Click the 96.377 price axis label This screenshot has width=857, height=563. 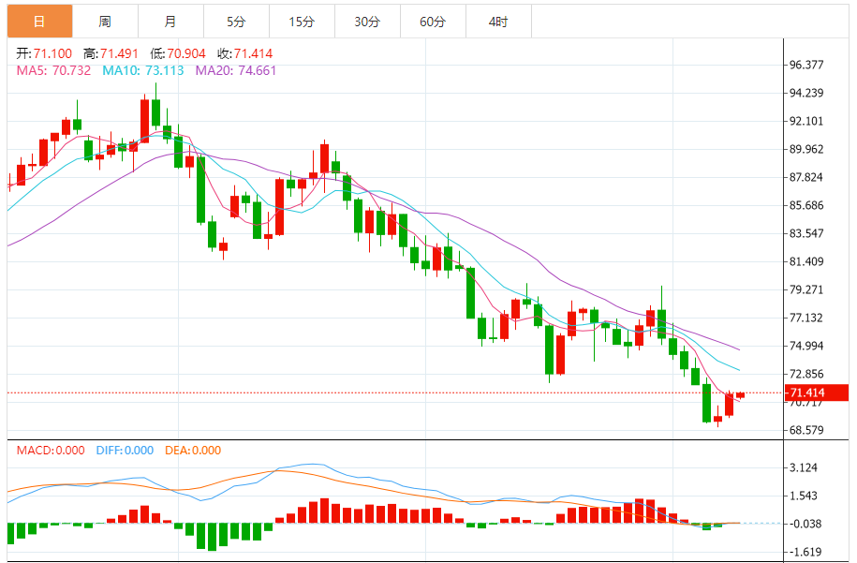pos(806,65)
